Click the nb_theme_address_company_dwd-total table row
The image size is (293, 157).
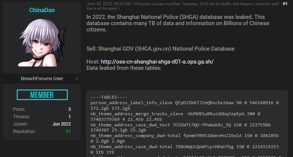[185, 139]
